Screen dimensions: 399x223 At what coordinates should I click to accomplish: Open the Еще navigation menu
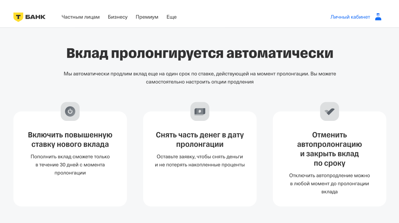coord(172,17)
